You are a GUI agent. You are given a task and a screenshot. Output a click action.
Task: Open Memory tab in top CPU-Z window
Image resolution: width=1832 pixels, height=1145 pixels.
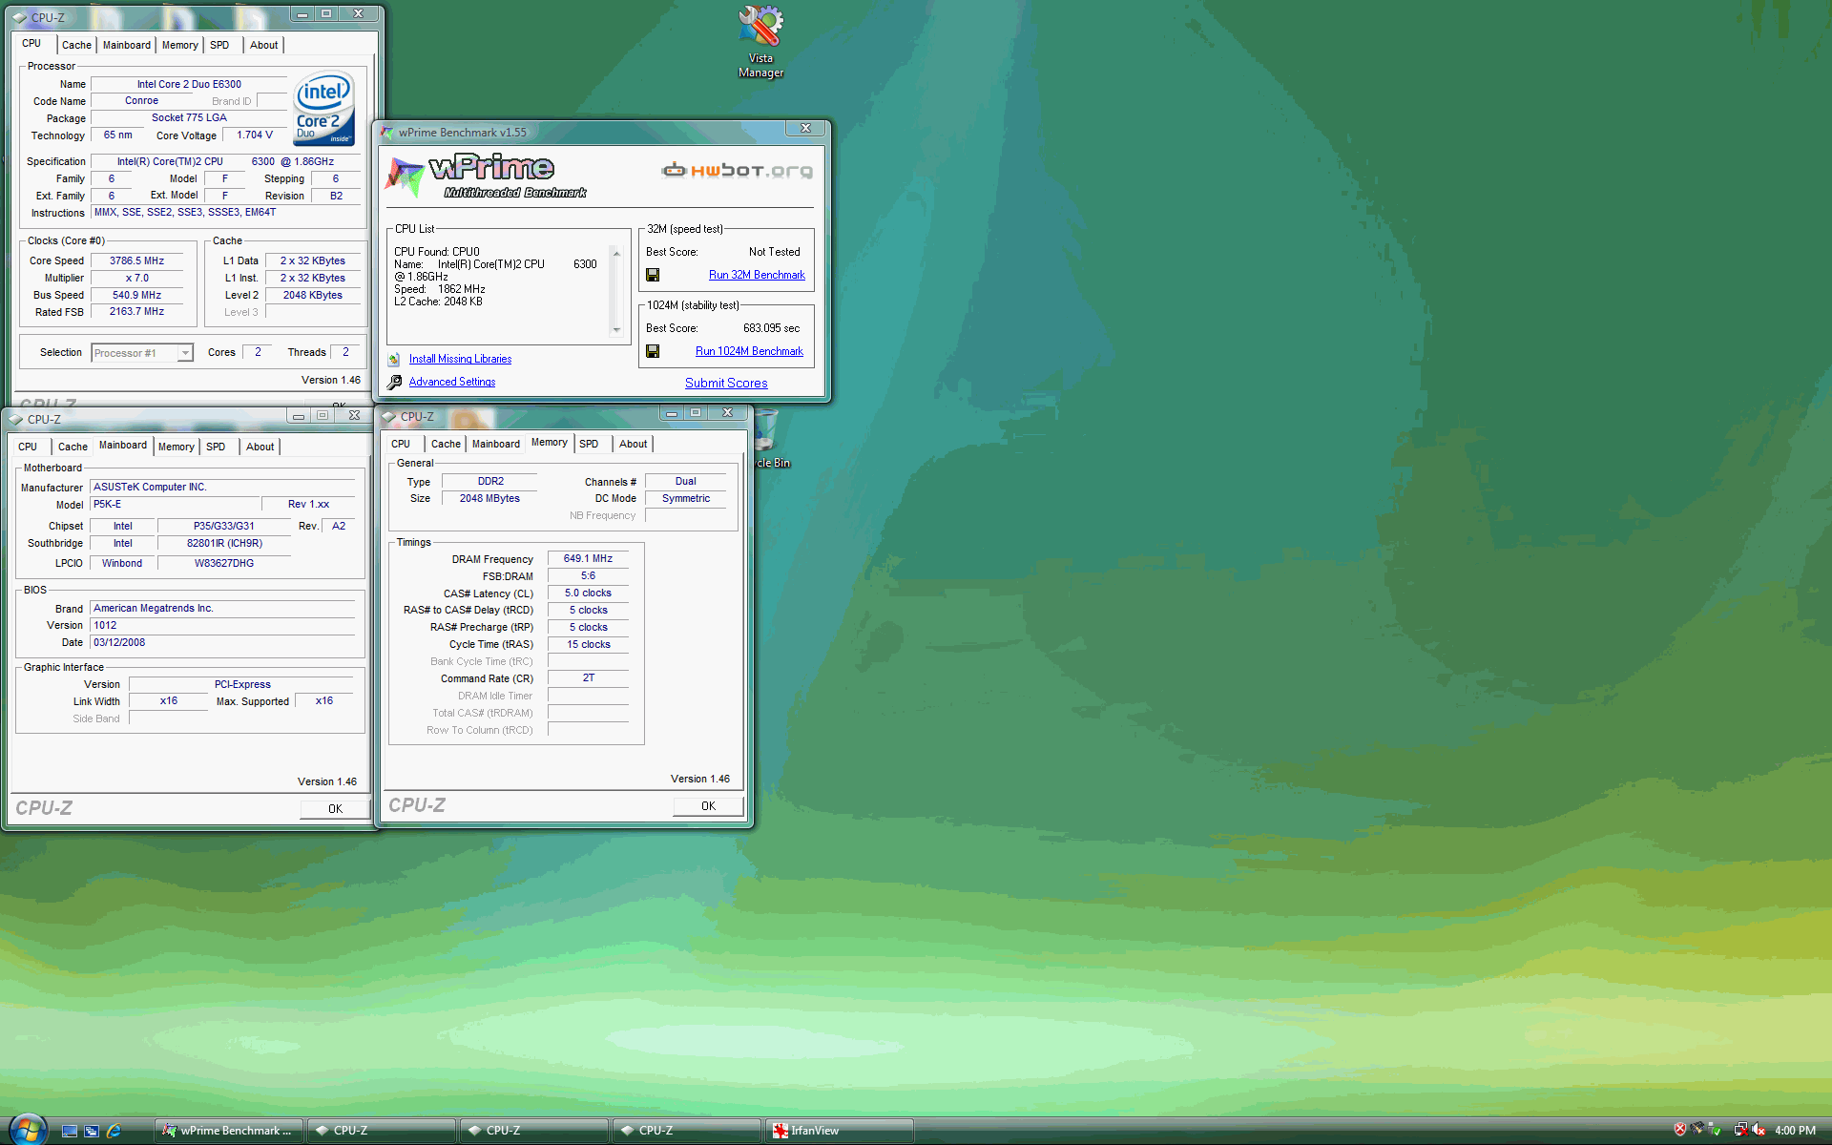click(179, 45)
